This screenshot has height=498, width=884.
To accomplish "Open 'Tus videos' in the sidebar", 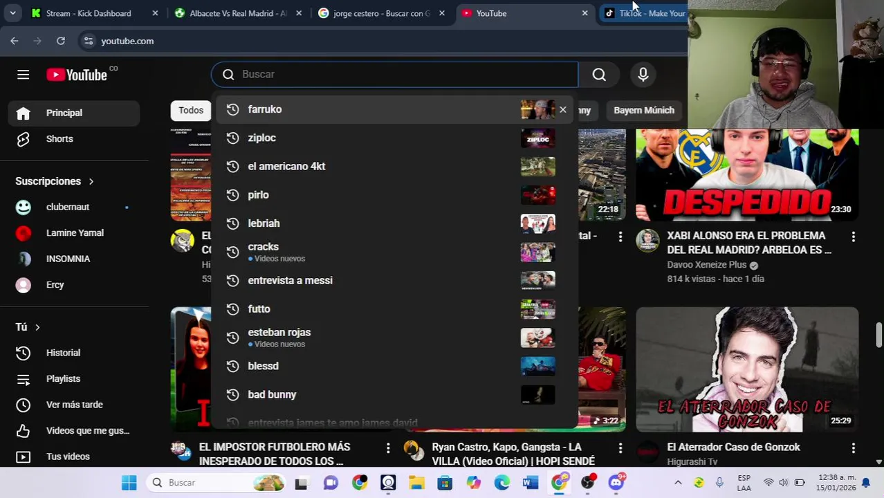I will click(74, 456).
